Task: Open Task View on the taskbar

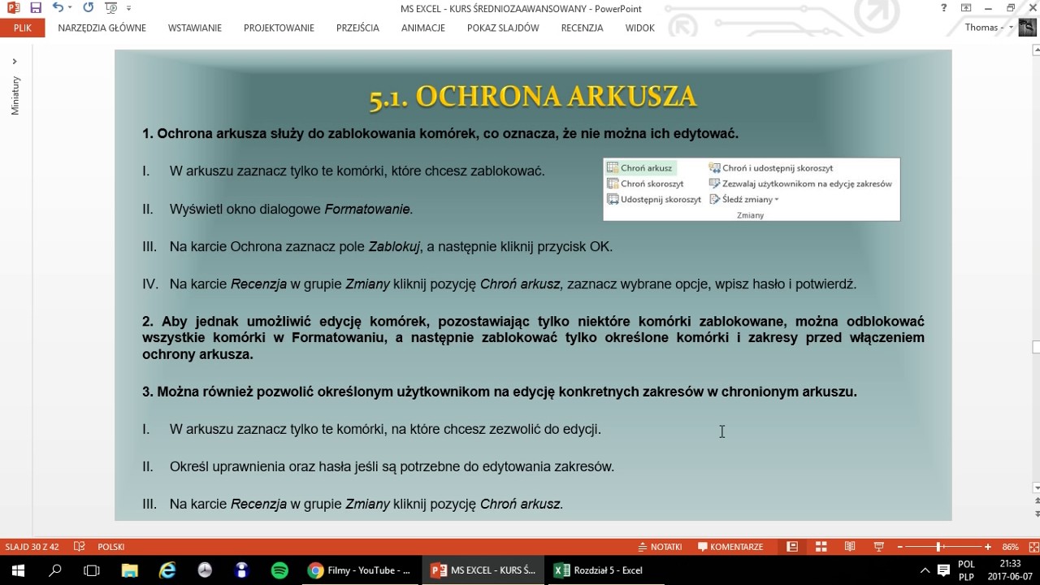Action: [92, 570]
